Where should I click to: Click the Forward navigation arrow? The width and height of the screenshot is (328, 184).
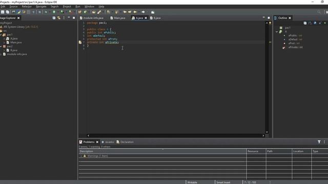143,12
